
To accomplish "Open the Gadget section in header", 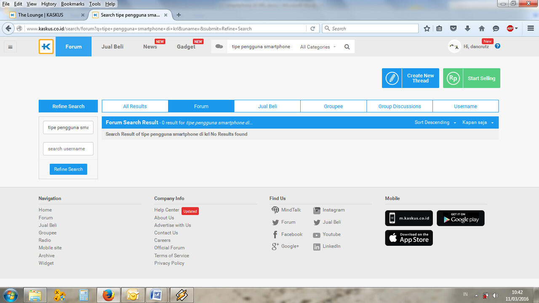I will point(186,47).
